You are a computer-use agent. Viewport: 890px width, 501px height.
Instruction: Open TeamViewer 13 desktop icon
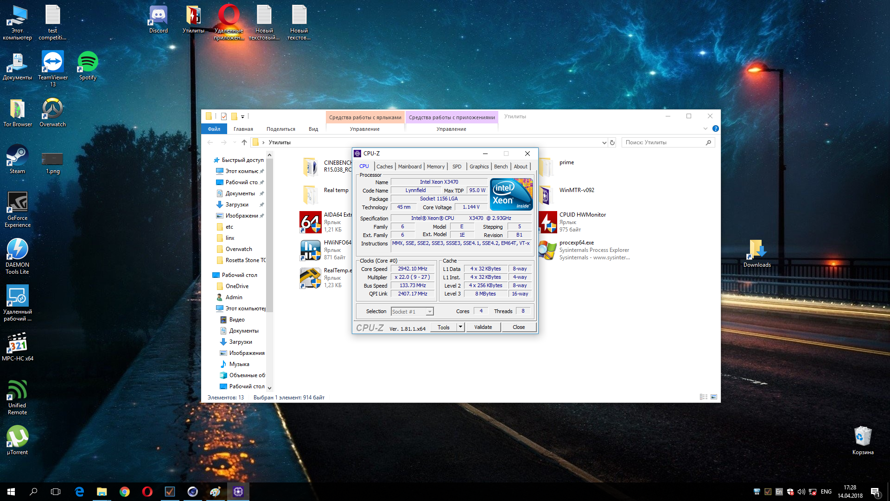[x=52, y=68]
